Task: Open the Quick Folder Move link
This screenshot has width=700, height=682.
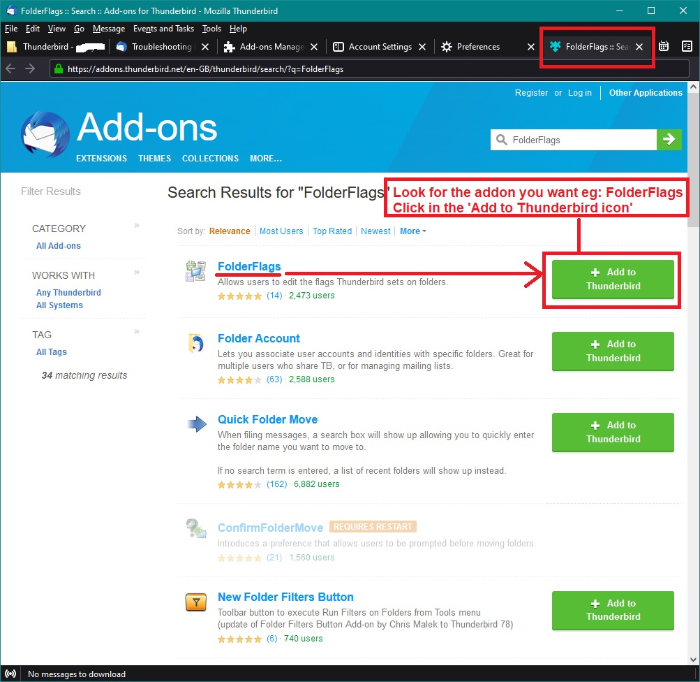Action: pyautogui.click(x=267, y=419)
